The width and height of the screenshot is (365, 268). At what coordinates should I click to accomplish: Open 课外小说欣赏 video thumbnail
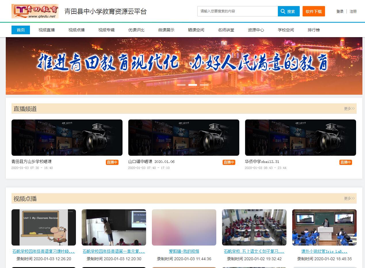(324, 227)
